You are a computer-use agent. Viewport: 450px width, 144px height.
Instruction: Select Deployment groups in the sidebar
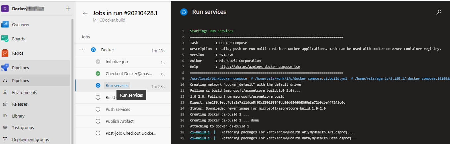(x=30, y=139)
